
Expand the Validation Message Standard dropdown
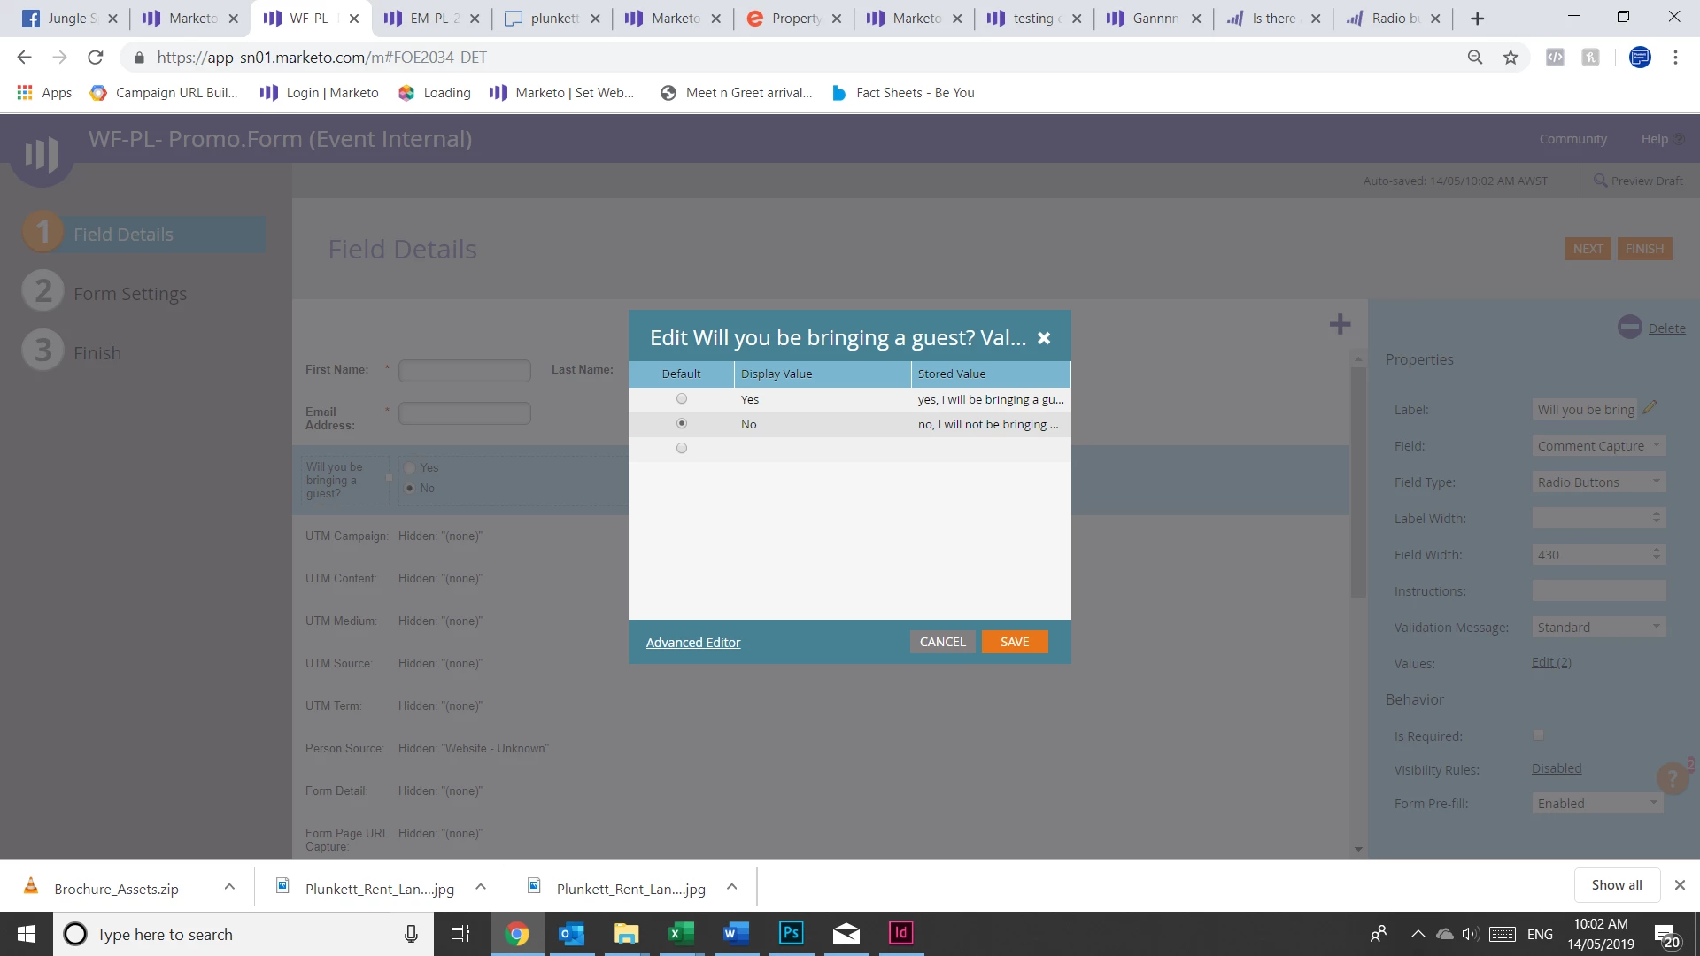pyautogui.click(x=1598, y=628)
